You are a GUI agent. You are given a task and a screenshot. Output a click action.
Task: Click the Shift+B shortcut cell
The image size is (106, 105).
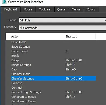pos(70,65)
